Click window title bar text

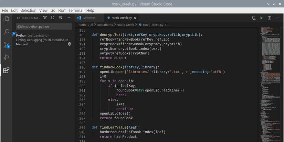(x=142, y=4)
